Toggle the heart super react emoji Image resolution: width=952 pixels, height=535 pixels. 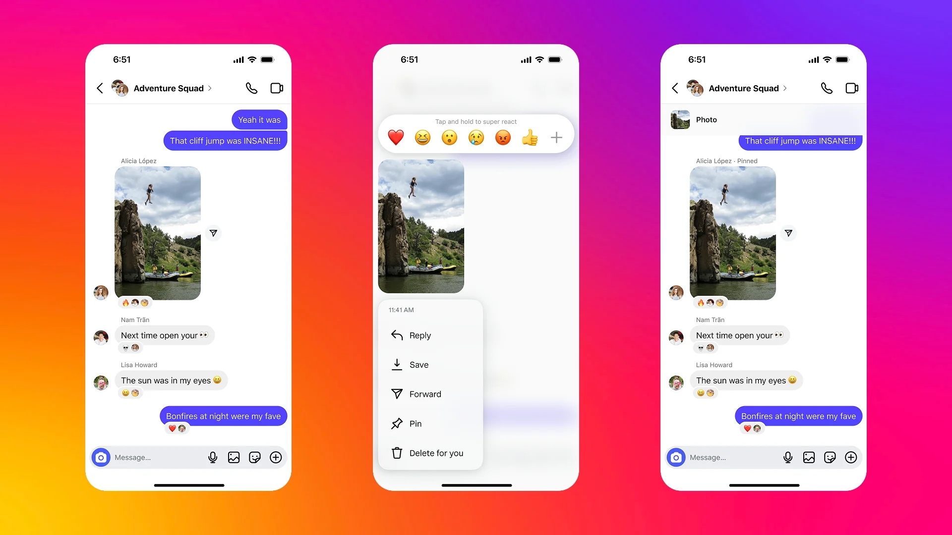396,137
